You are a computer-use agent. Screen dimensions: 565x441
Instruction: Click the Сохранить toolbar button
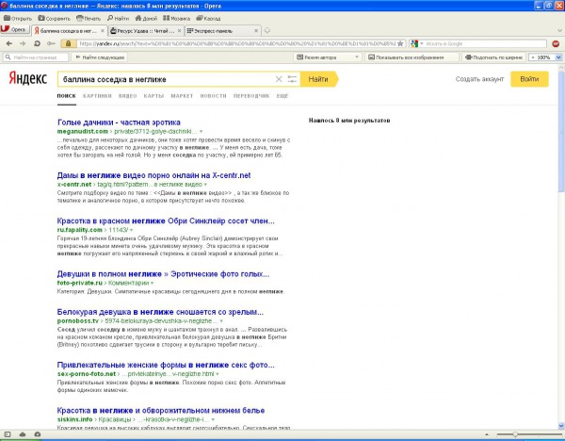pyautogui.click(x=54, y=18)
